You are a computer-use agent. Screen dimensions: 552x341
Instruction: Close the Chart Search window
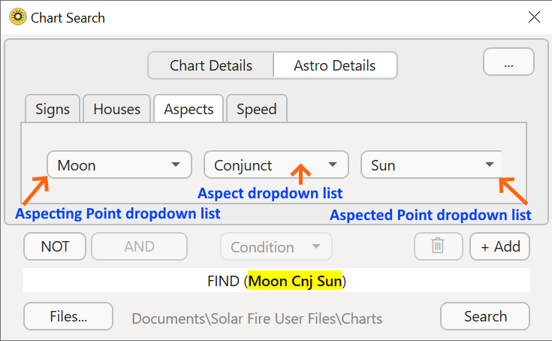534,17
